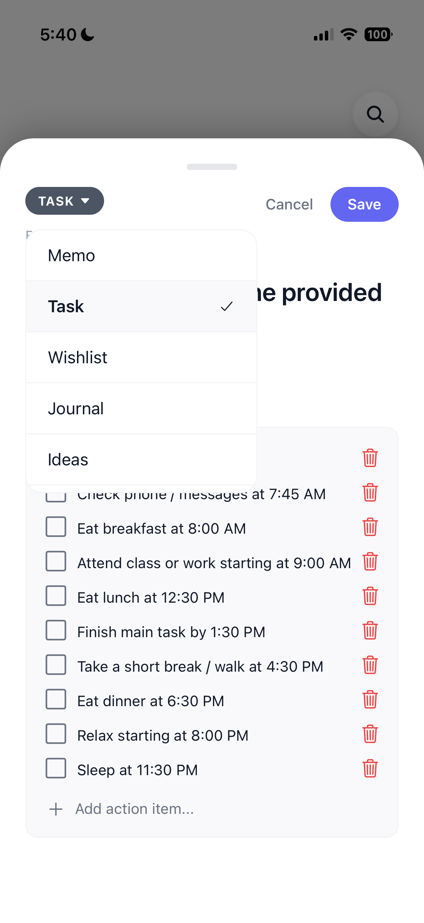The height and width of the screenshot is (923, 424).
Task: Remove Attend class or work item using trash
Action: tap(370, 561)
